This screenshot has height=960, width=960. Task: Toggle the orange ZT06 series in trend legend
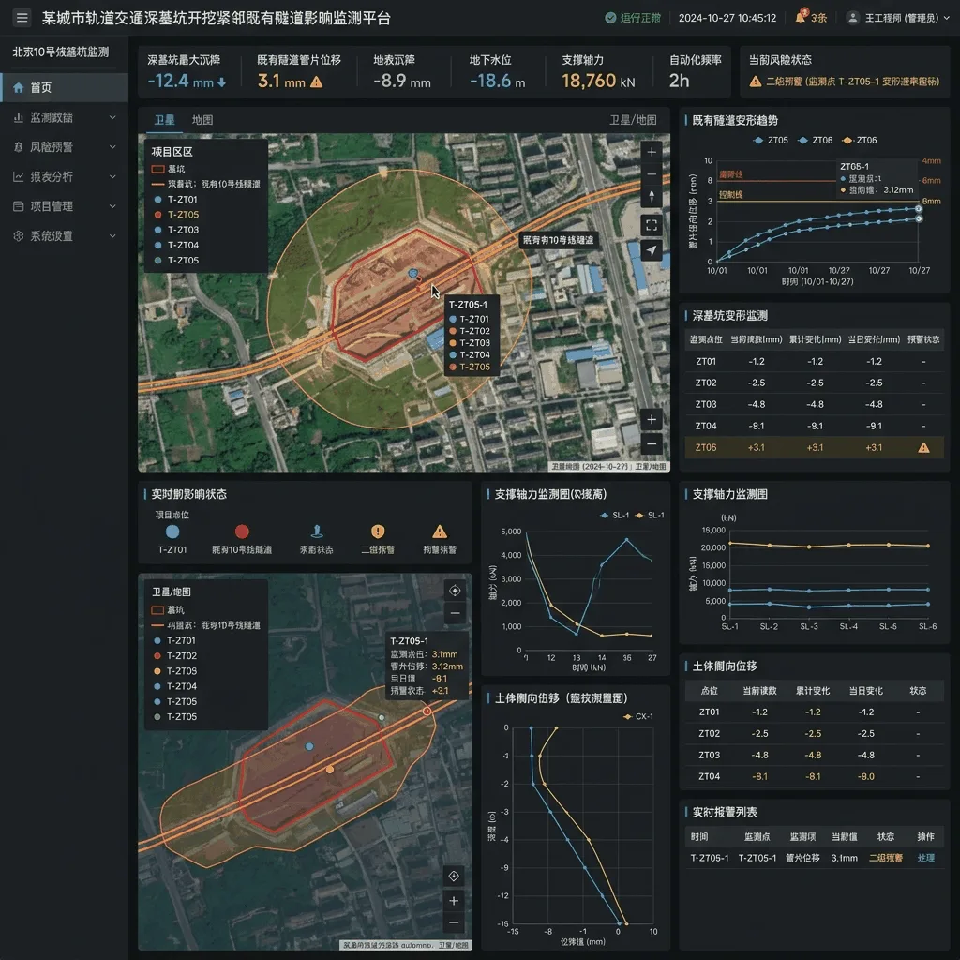[x=860, y=141]
